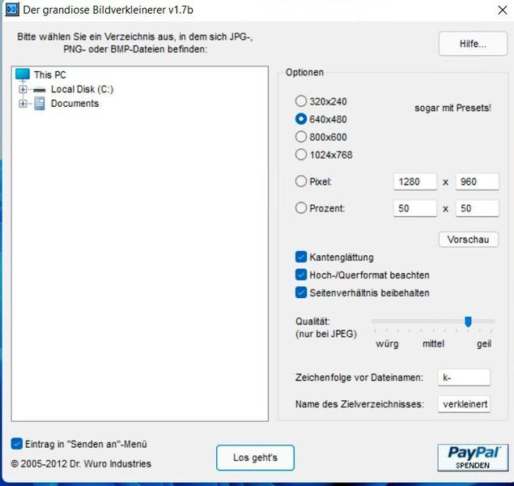Select the This PC computer icon
Screen dimensions: 514x486
pos(23,75)
